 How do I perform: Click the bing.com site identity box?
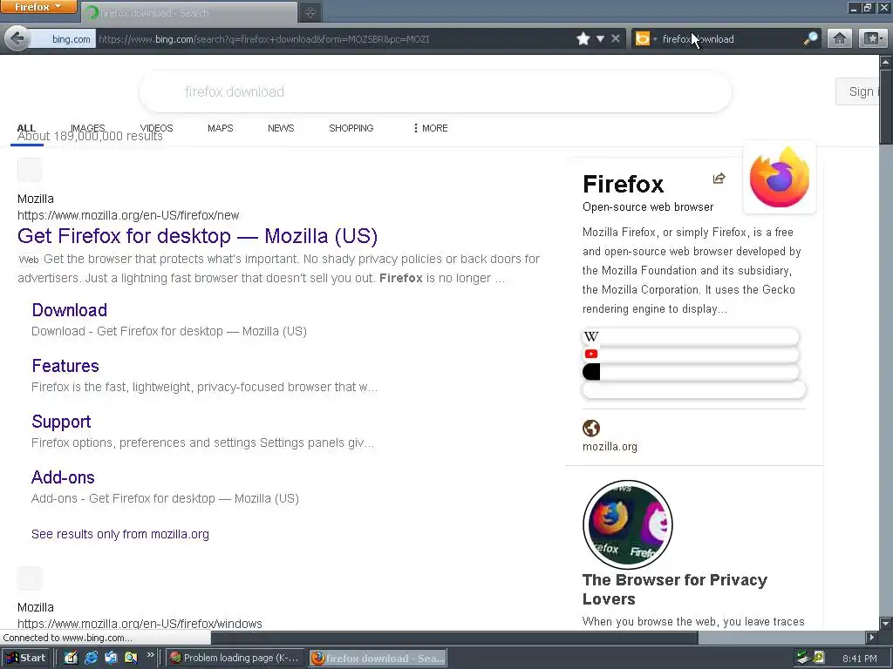64,39
